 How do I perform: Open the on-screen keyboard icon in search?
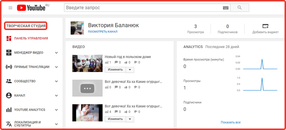coord(226,8)
